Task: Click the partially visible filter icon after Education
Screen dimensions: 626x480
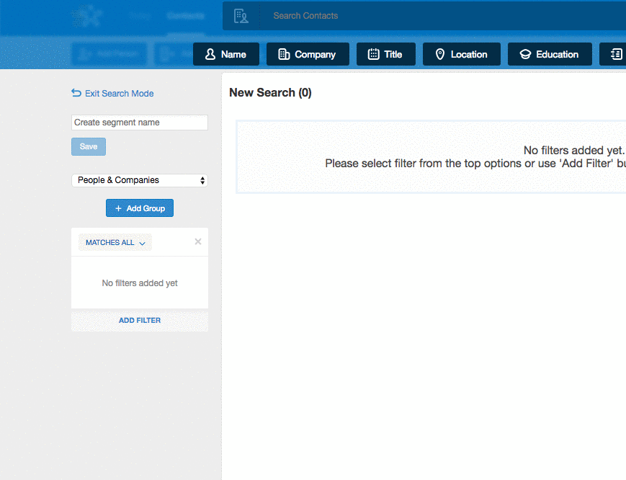Action: [616, 55]
